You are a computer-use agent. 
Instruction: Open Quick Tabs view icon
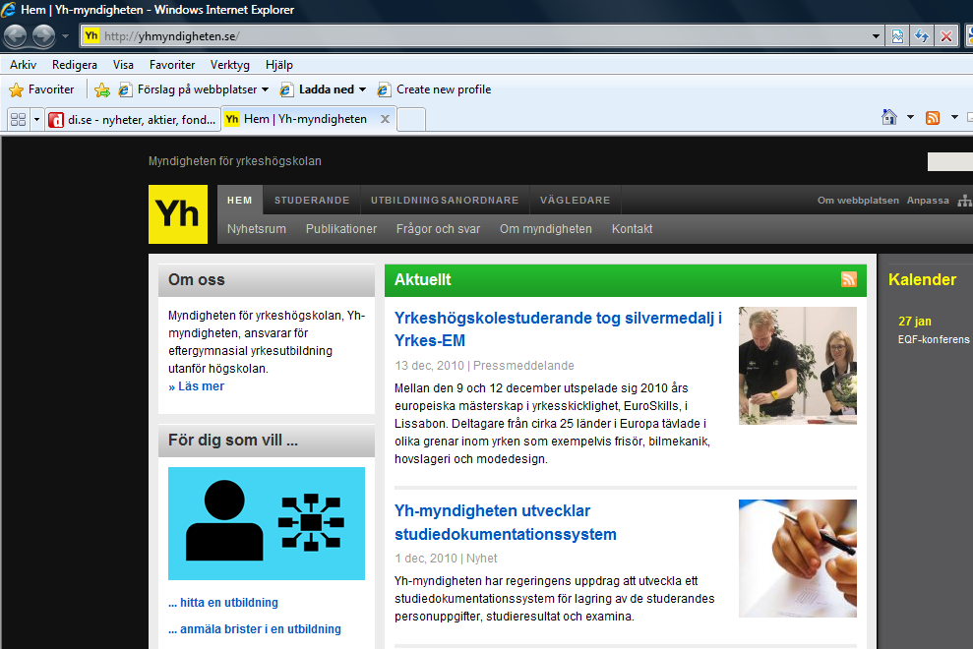click(19, 119)
